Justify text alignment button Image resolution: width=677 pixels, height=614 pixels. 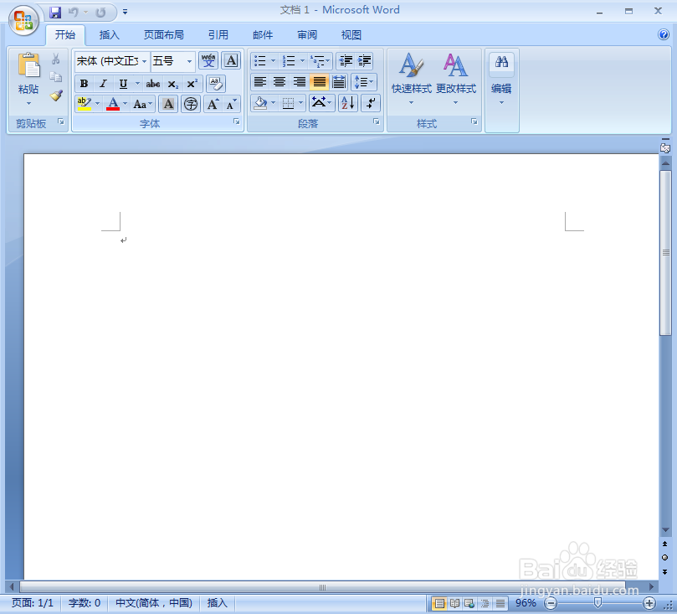319,81
